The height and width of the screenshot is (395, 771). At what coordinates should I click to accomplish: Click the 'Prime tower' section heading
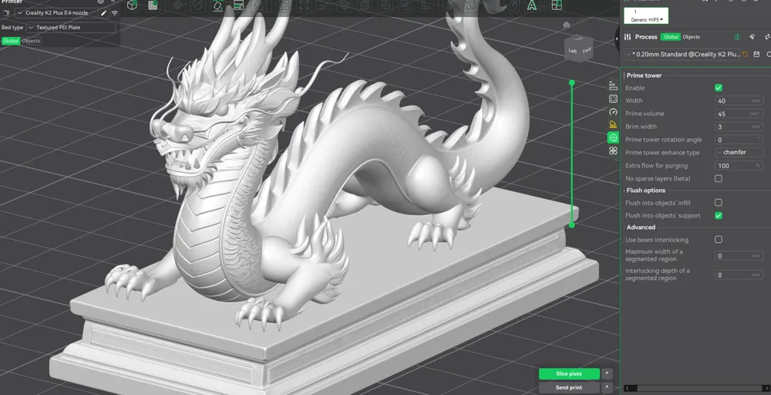click(x=644, y=76)
